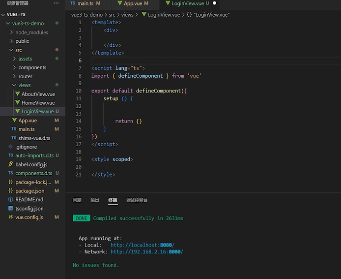Click the tsconfig.json file icon
This screenshot has width=341, height=279.
[10, 208]
